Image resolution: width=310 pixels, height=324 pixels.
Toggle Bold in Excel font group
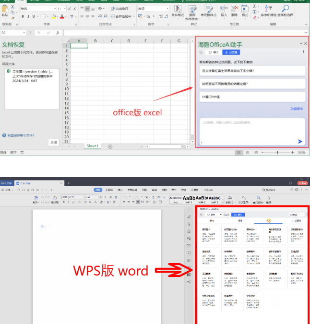(x=23, y=16)
